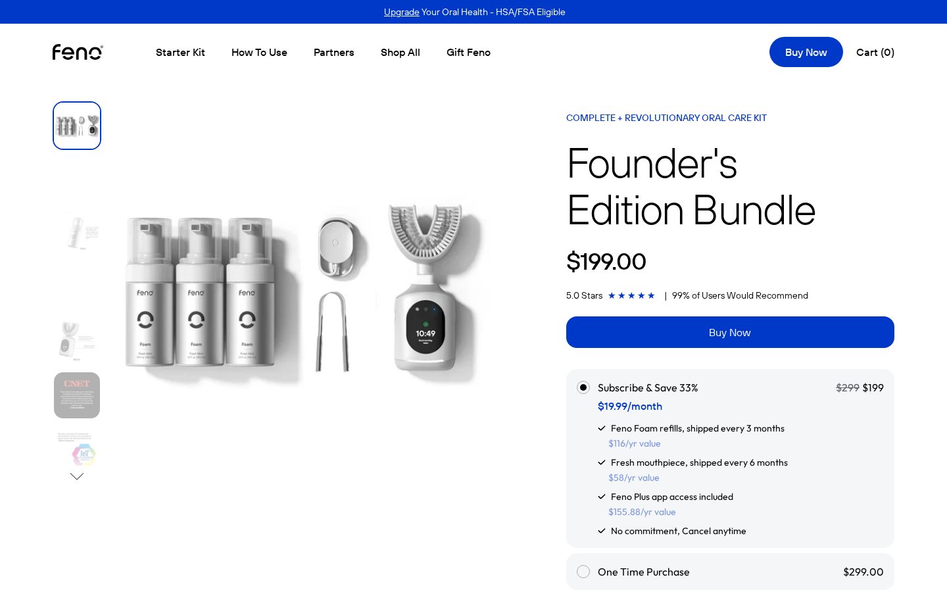The height and width of the screenshot is (592, 947).
Task: Open Gift Feno page
Action: point(468,52)
